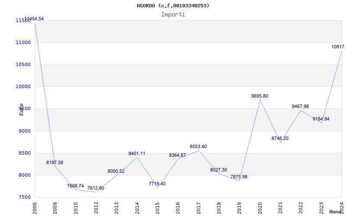Click the data label '8401.11'

coord(137,154)
